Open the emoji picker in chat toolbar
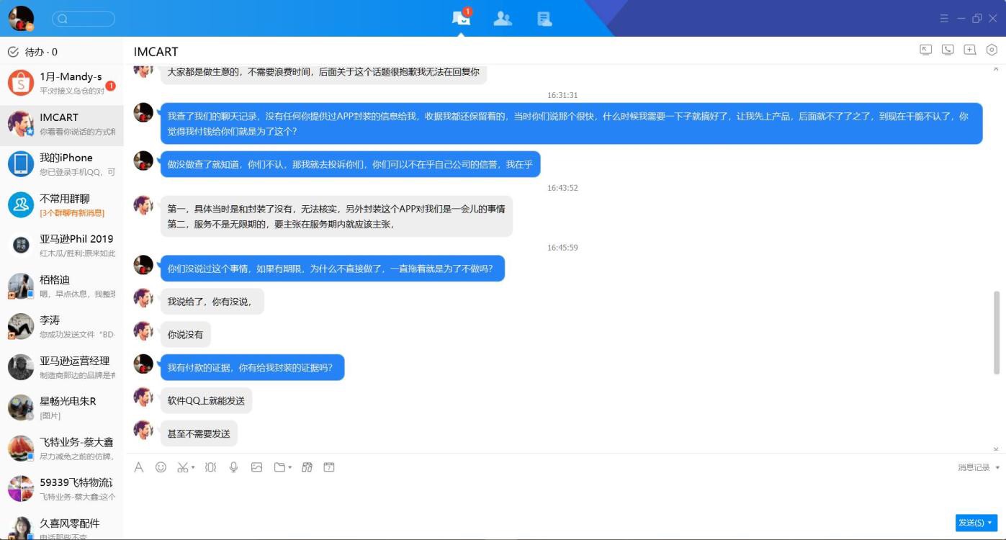The height and width of the screenshot is (540, 1006). click(x=161, y=467)
